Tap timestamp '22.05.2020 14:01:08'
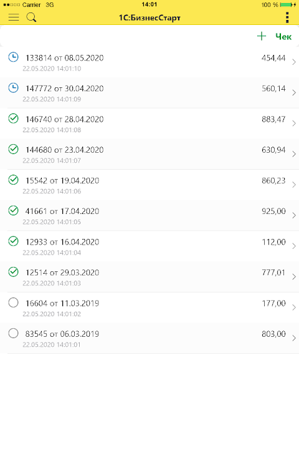 (52, 130)
